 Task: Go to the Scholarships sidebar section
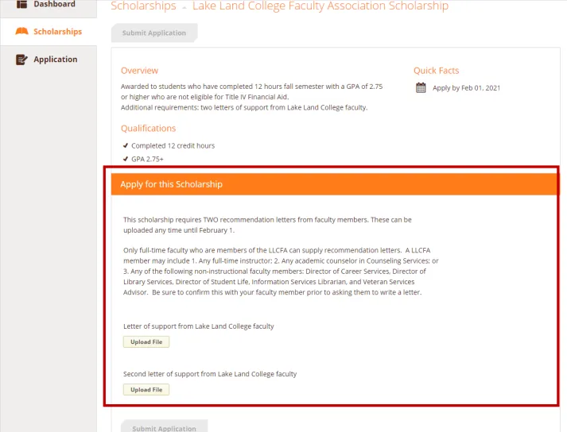click(49, 32)
